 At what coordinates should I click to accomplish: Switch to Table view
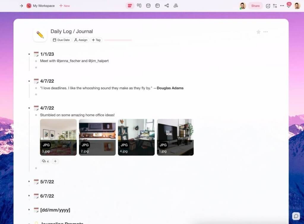(x=157, y=5)
